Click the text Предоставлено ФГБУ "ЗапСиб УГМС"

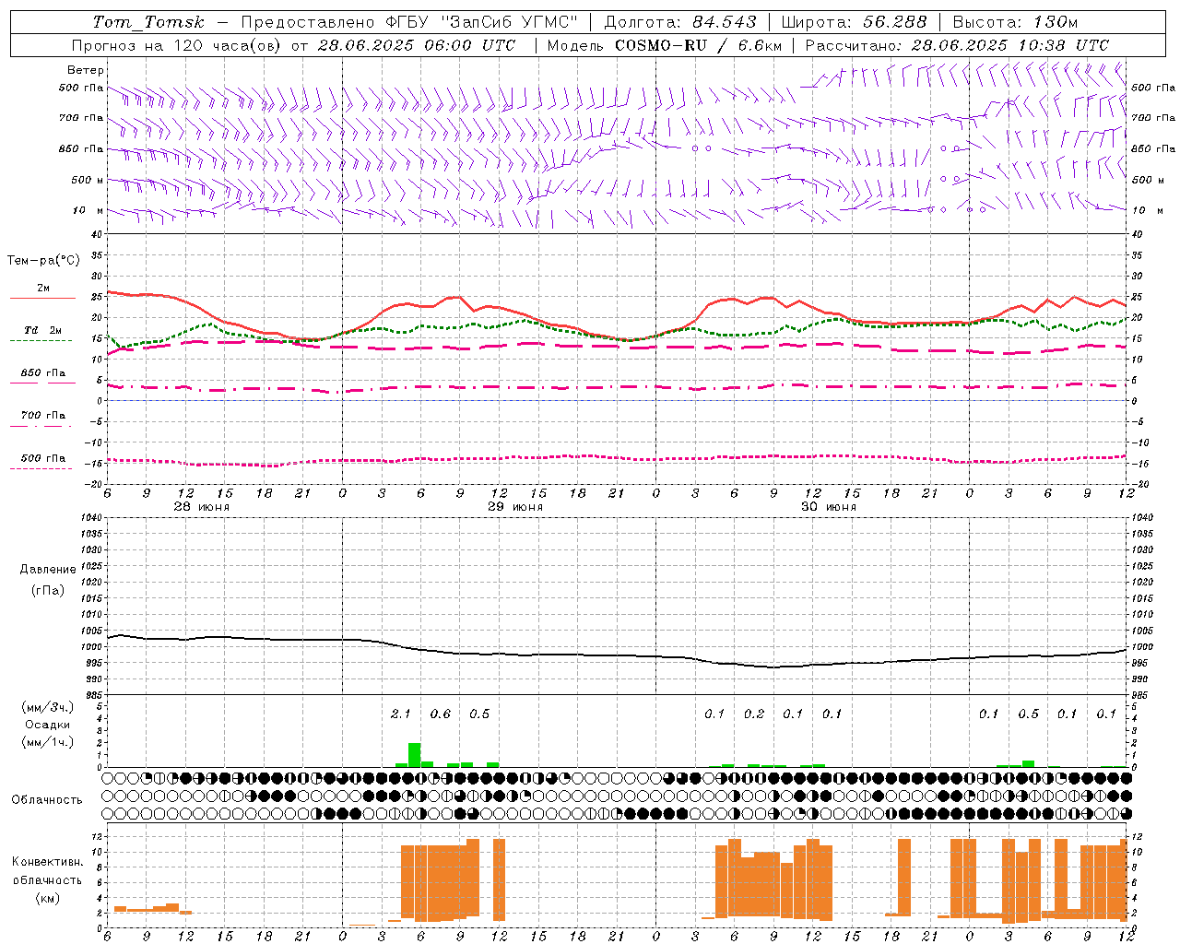409,22
